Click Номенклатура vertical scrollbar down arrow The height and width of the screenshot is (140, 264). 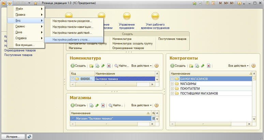coord(157,80)
